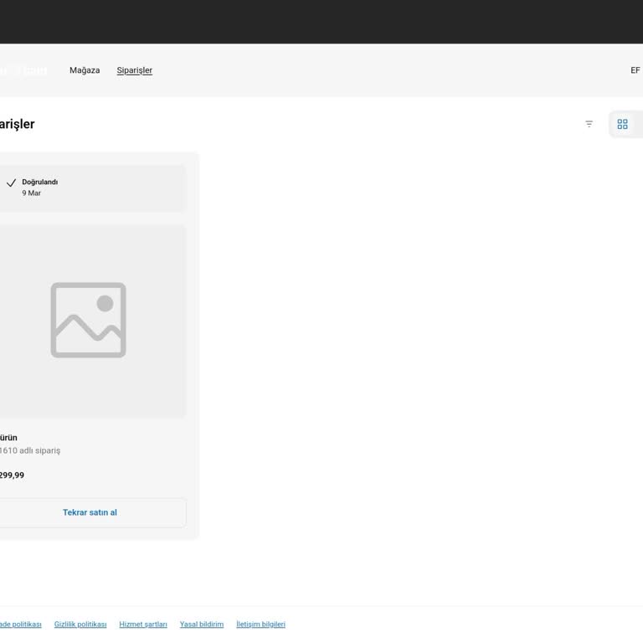Open the EF account menu
The width and height of the screenshot is (643, 643).
[635, 70]
